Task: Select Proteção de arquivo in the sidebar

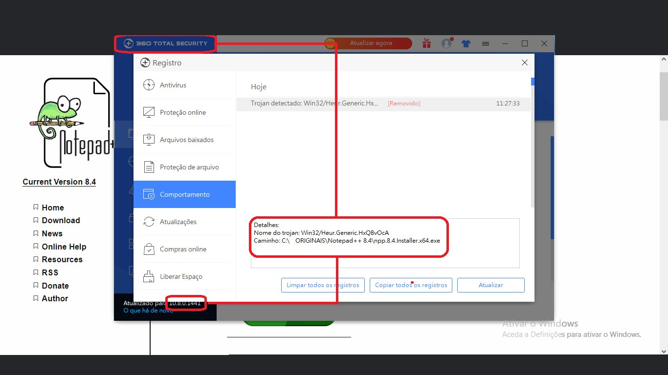Action: coord(184,167)
